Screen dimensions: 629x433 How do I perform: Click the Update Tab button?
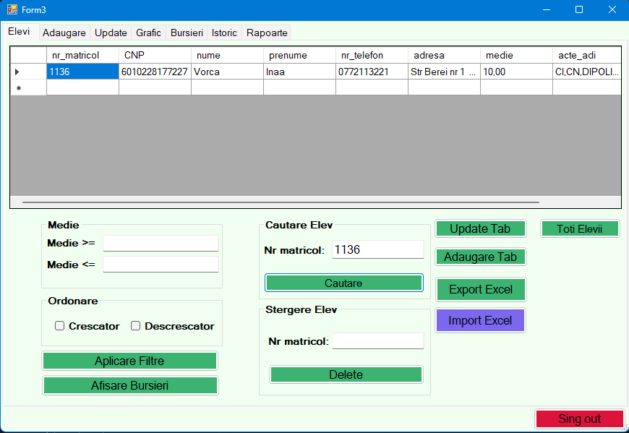click(x=480, y=228)
